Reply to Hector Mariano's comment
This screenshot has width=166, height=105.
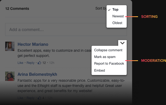pos(31,63)
